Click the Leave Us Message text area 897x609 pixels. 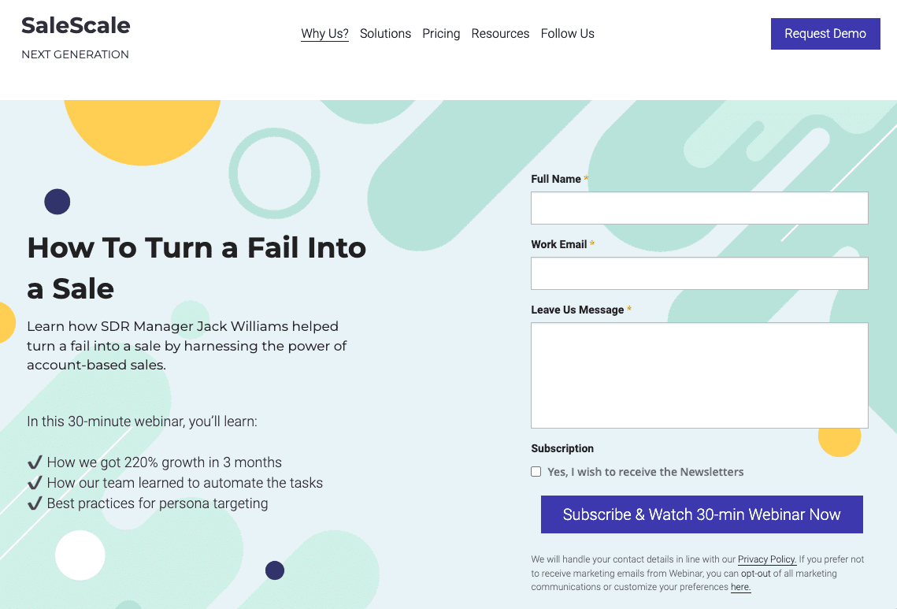(699, 375)
